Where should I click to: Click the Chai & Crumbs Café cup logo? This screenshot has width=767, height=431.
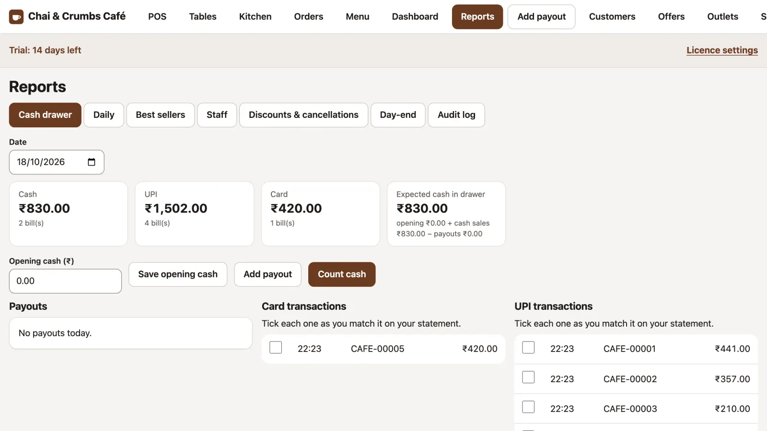(x=16, y=17)
